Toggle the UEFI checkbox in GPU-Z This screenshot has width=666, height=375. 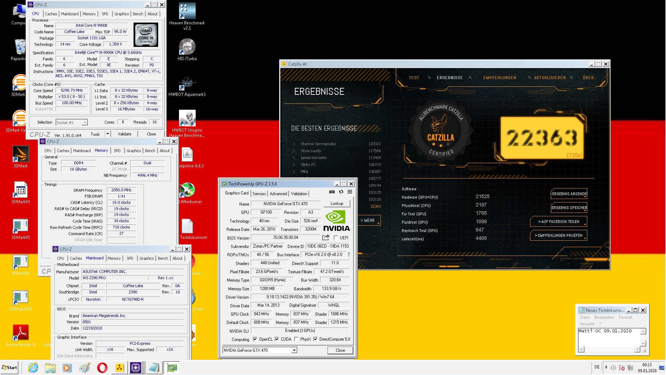(x=335, y=238)
